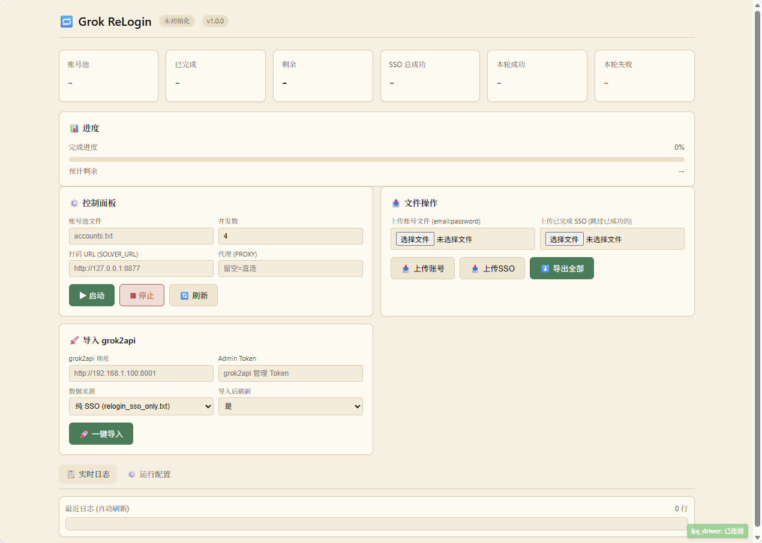Switch to the 实时日志 tab

[88, 474]
